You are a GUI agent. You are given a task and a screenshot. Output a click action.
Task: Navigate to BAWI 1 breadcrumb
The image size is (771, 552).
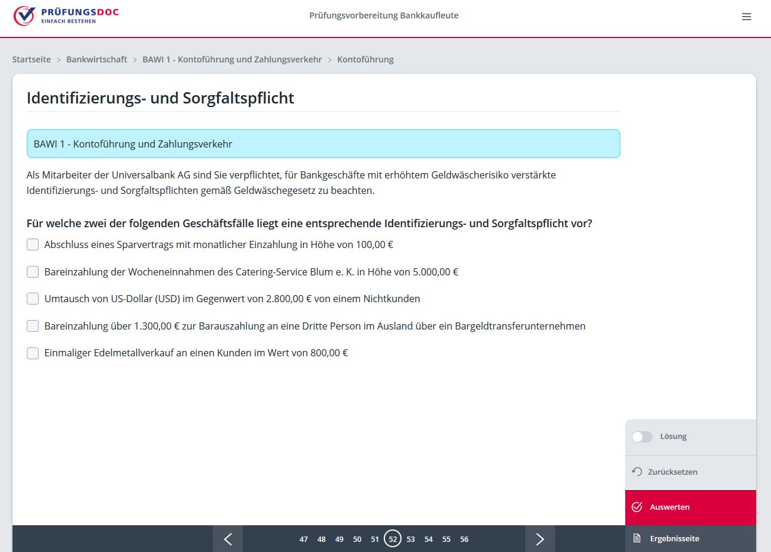tap(232, 59)
